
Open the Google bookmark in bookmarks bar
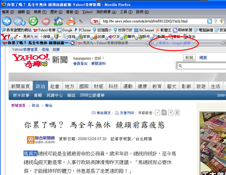click(x=65, y=30)
